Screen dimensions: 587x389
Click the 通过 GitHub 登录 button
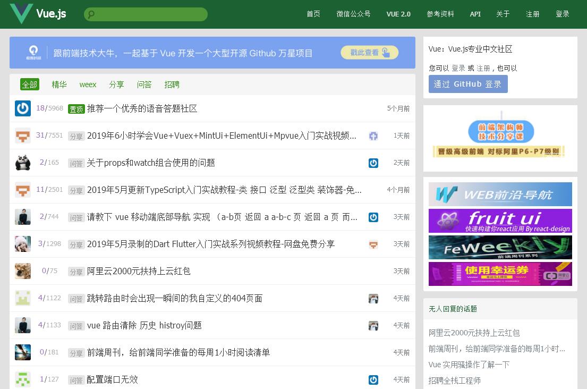pos(467,84)
